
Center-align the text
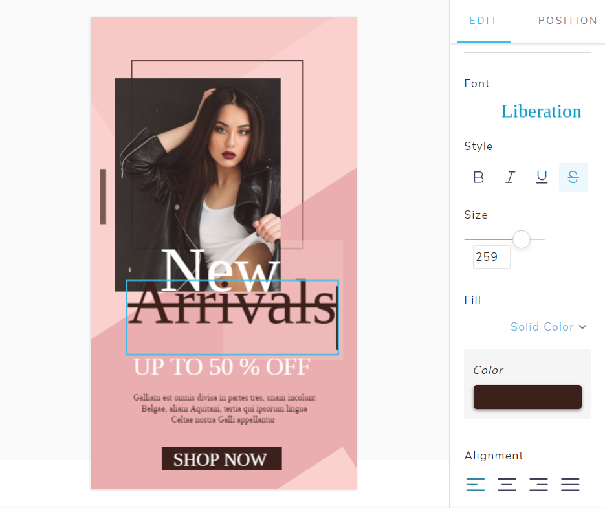click(507, 484)
